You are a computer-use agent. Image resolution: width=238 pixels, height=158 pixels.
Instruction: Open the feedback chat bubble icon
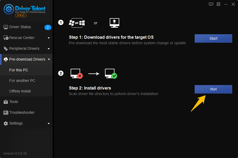tap(211, 4)
